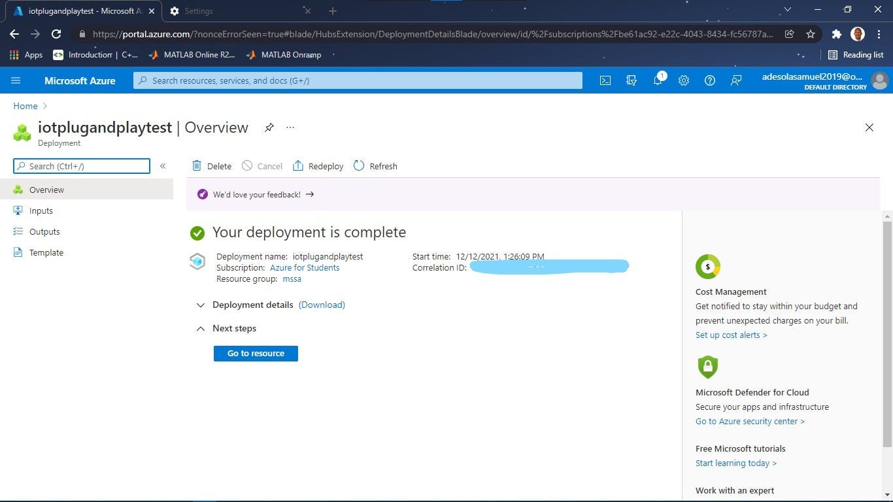Open the Introduction | C+... bookmark
The image size is (893, 502).
pos(95,55)
